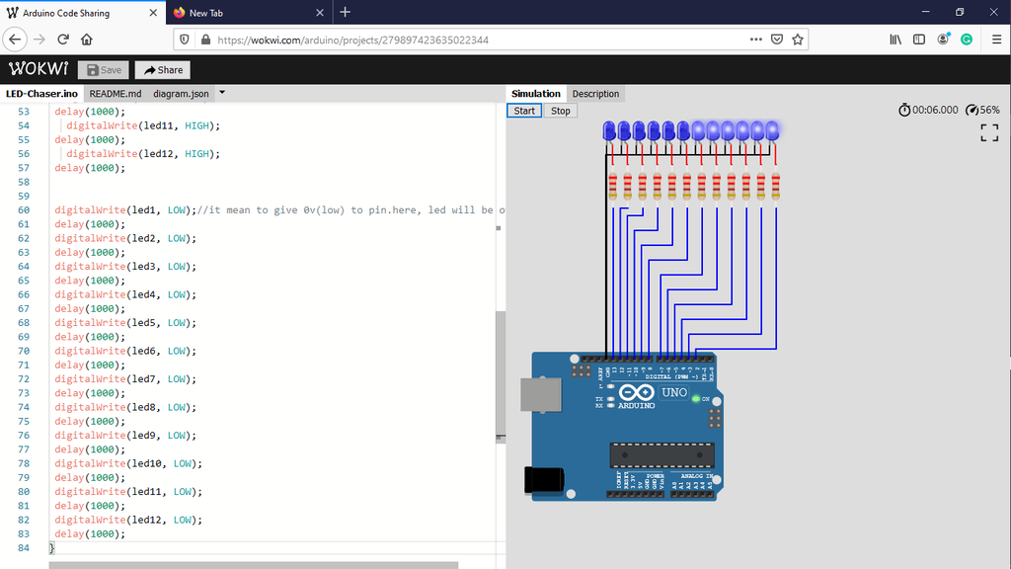Click the simulation time 00:06.000
This screenshot has height=569, width=1011.
[935, 110]
